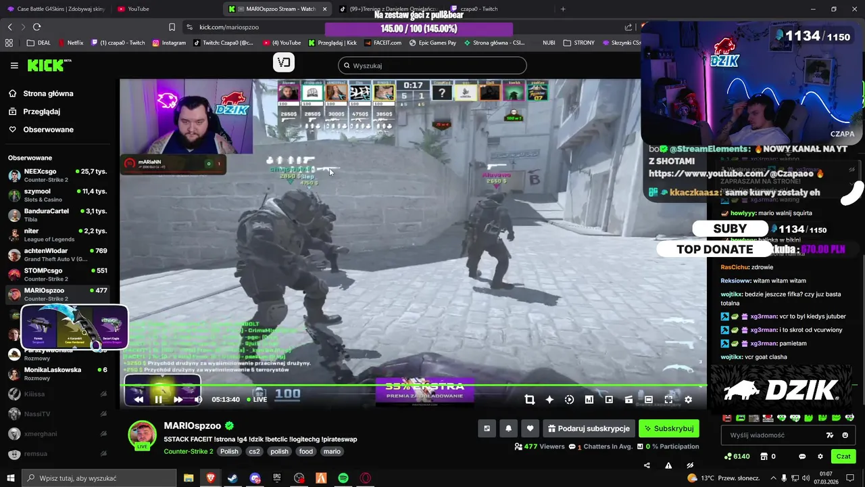Click the channel panel icon left of bell

point(487,428)
